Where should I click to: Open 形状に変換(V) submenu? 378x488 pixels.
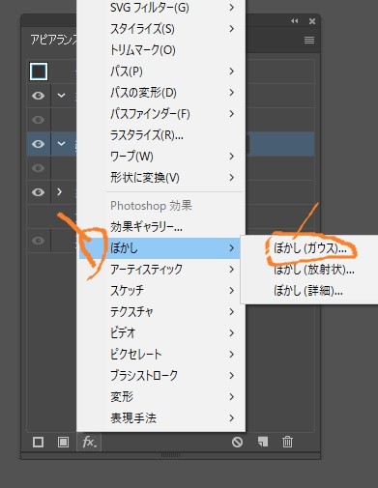pos(160,178)
